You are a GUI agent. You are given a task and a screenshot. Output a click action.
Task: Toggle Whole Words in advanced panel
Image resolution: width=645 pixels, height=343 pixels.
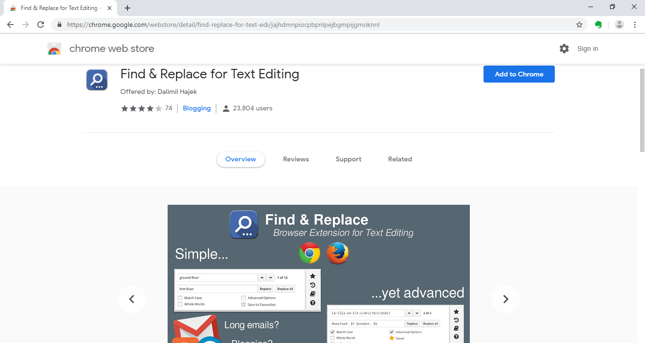[332, 338]
